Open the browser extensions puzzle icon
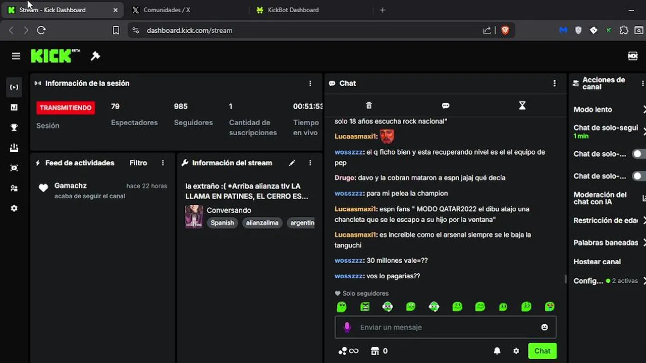This screenshot has width=646, height=363. [x=624, y=30]
